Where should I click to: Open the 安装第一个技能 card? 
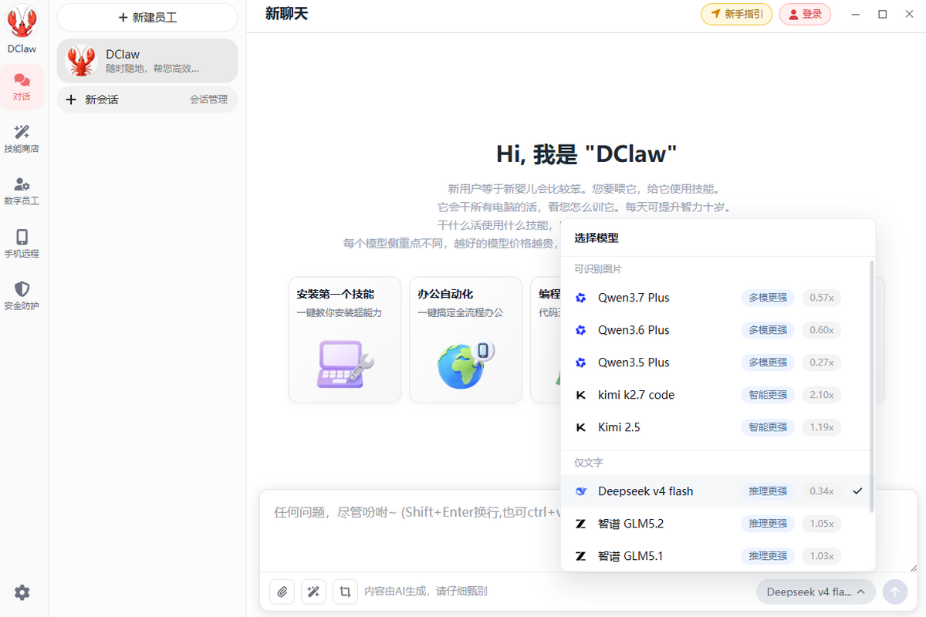(x=345, y=339)
